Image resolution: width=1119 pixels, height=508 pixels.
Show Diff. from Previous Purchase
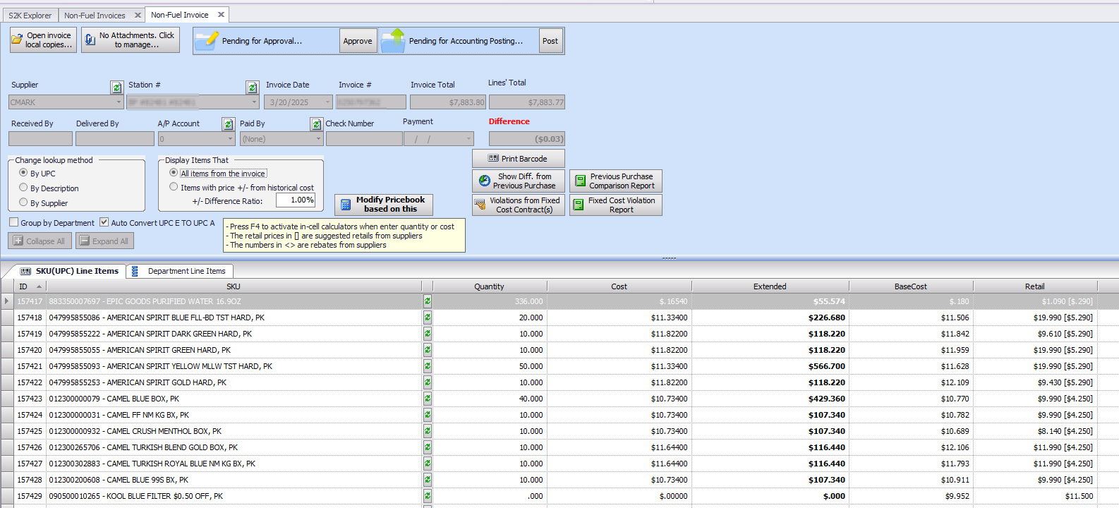(519, 181)
